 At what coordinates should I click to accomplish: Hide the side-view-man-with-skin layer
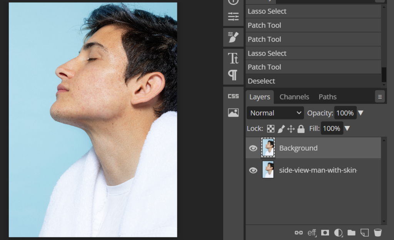point(253,170)
